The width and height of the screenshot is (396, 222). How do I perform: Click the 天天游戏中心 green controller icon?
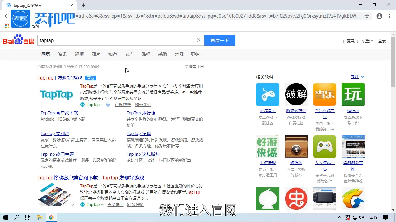(325, 146)
